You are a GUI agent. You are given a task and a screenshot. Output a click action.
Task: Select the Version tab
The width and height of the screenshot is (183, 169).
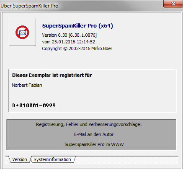(20, 159)
